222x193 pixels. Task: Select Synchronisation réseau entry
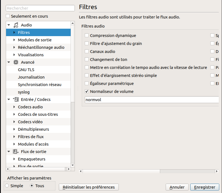[x=39, y=85]
